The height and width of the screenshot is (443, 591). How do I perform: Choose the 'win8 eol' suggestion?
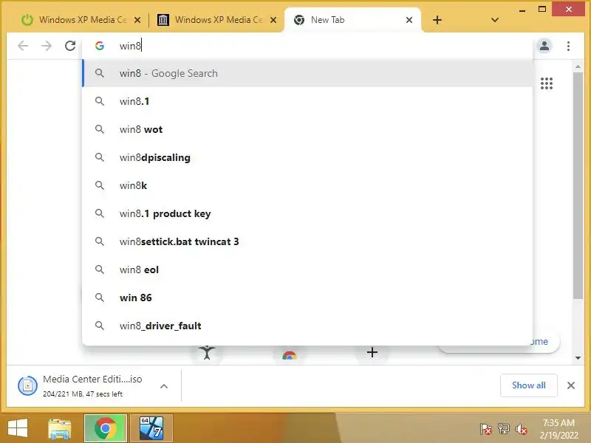pos(307,269)
